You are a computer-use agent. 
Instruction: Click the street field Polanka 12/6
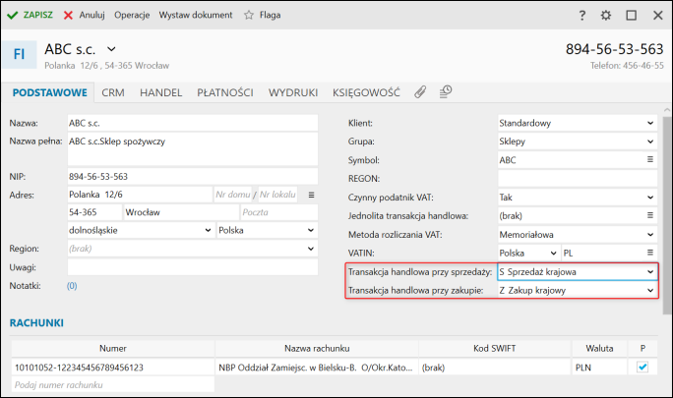click(x=140, y=195)
